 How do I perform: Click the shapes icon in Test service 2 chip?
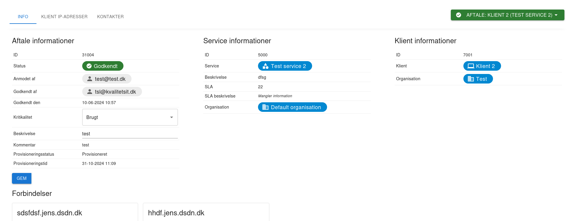coord(265,66)
